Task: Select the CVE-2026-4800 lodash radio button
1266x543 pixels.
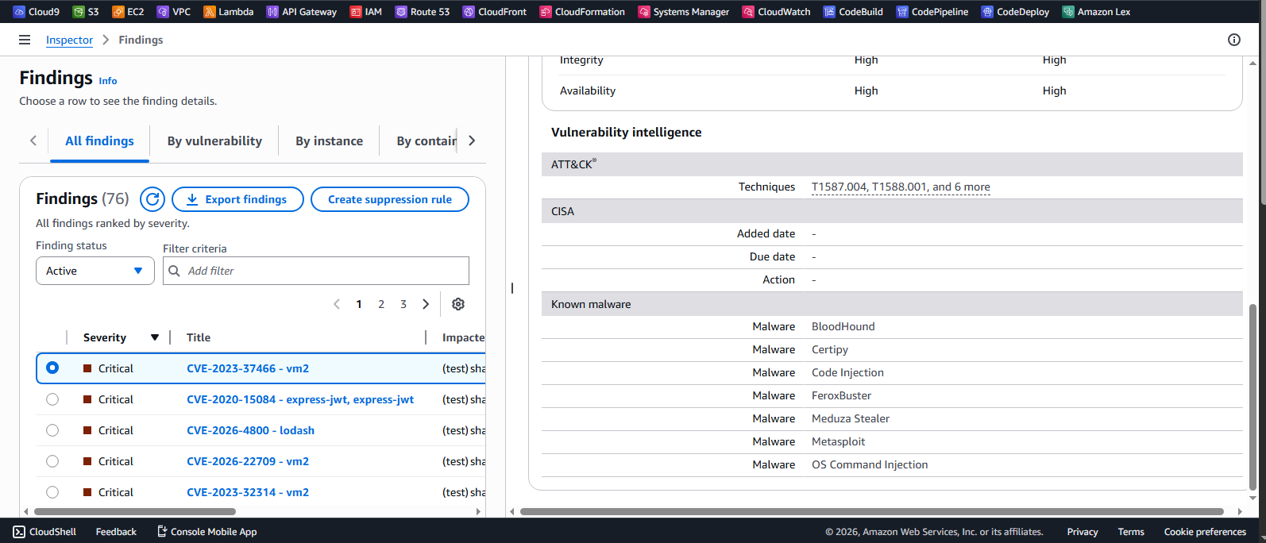Action: [x=52, y=430]
